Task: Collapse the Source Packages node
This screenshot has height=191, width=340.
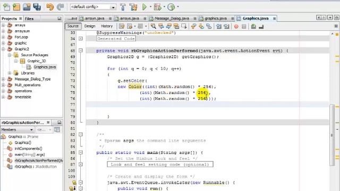Action: [x=10, y=55]
